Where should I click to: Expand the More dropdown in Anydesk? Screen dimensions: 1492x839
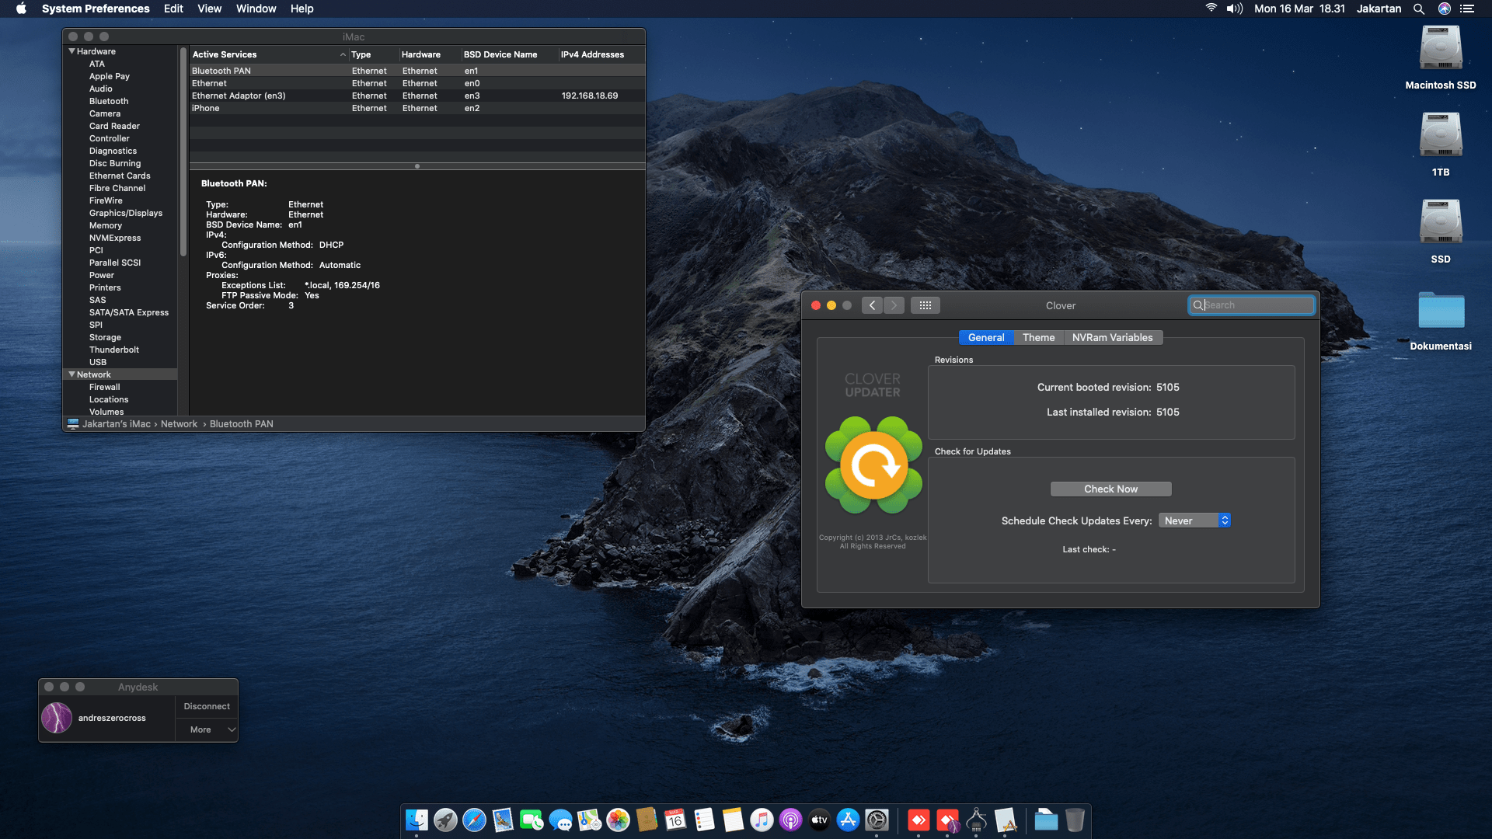(207, 729)
